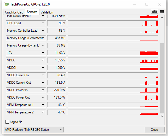Click the GPU-Z app icon in title bar
The height and width of the screenshot is (136, 168).
[7, 4]
